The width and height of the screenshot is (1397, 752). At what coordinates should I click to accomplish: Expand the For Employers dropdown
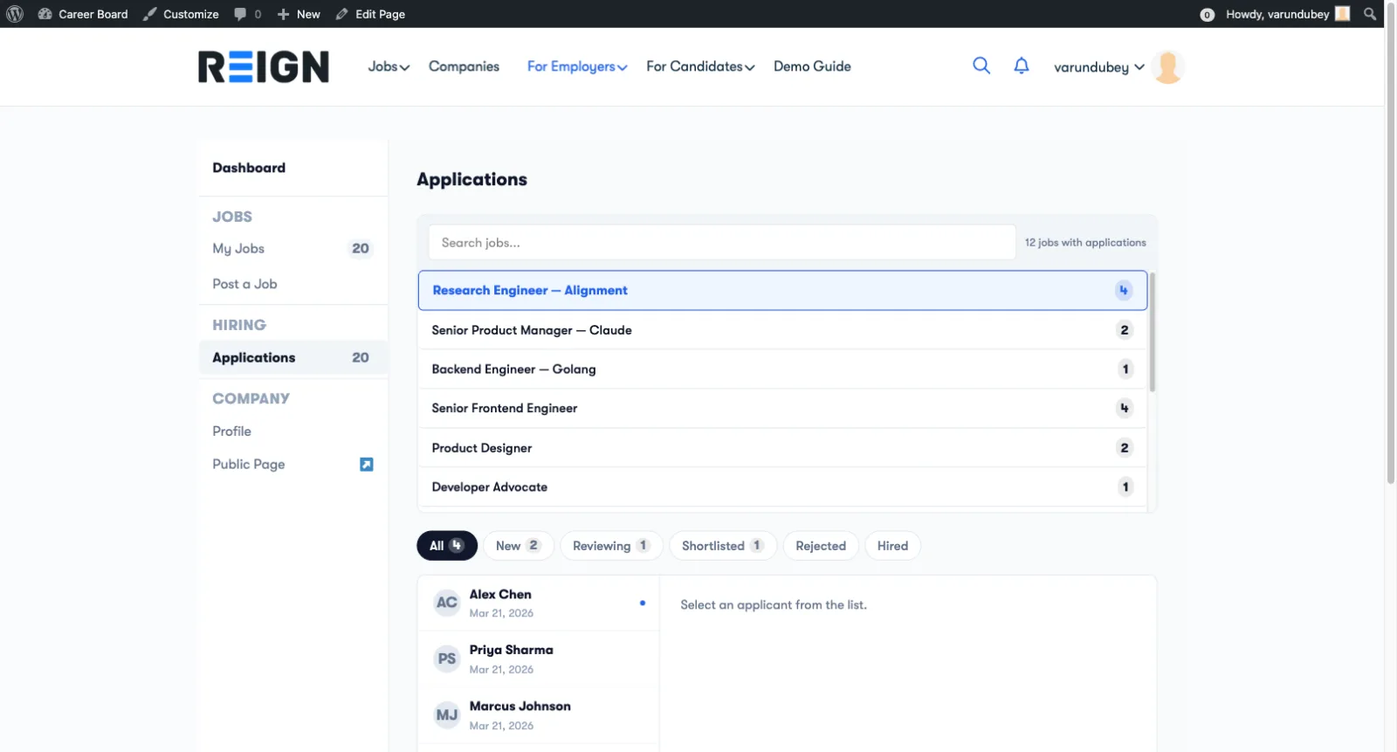577,66
